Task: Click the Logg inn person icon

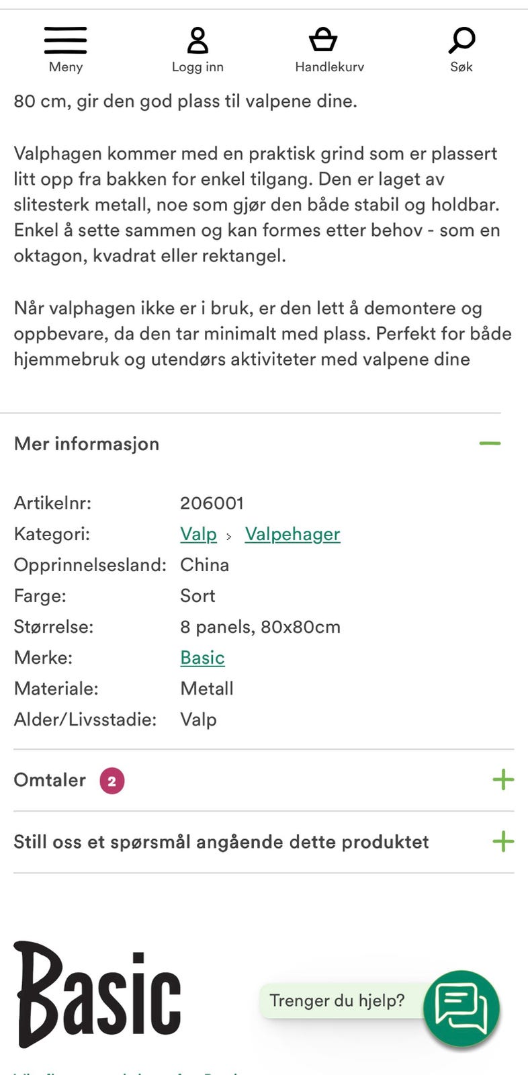Action: click(x=197, y=42)
